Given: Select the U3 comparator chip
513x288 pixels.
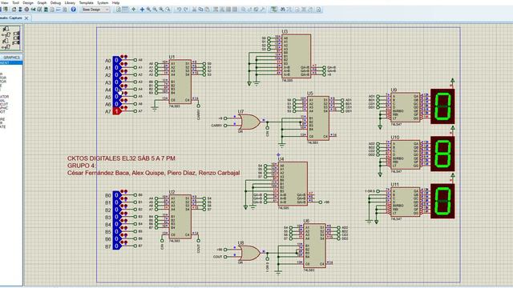Looking at the screenshot, I should (x=296, y=56).
